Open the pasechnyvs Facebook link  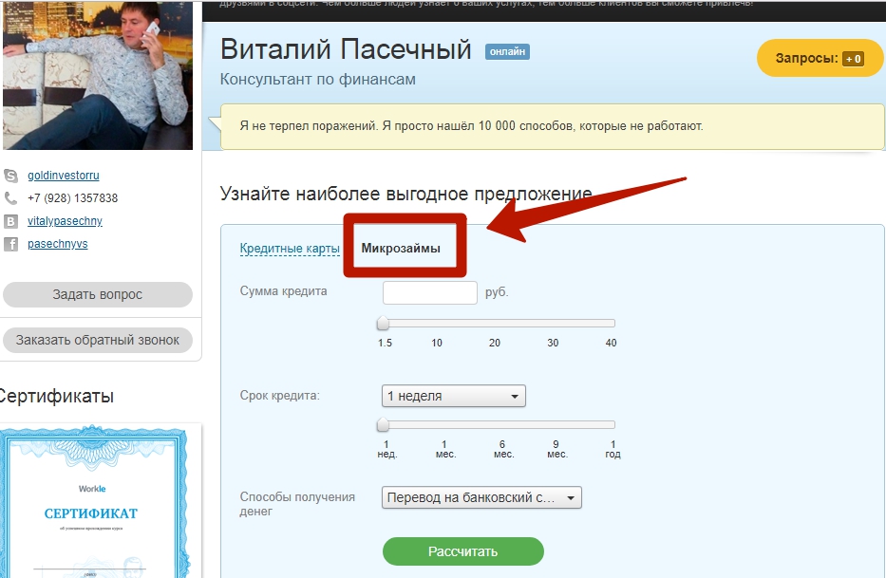pos(58,244)
